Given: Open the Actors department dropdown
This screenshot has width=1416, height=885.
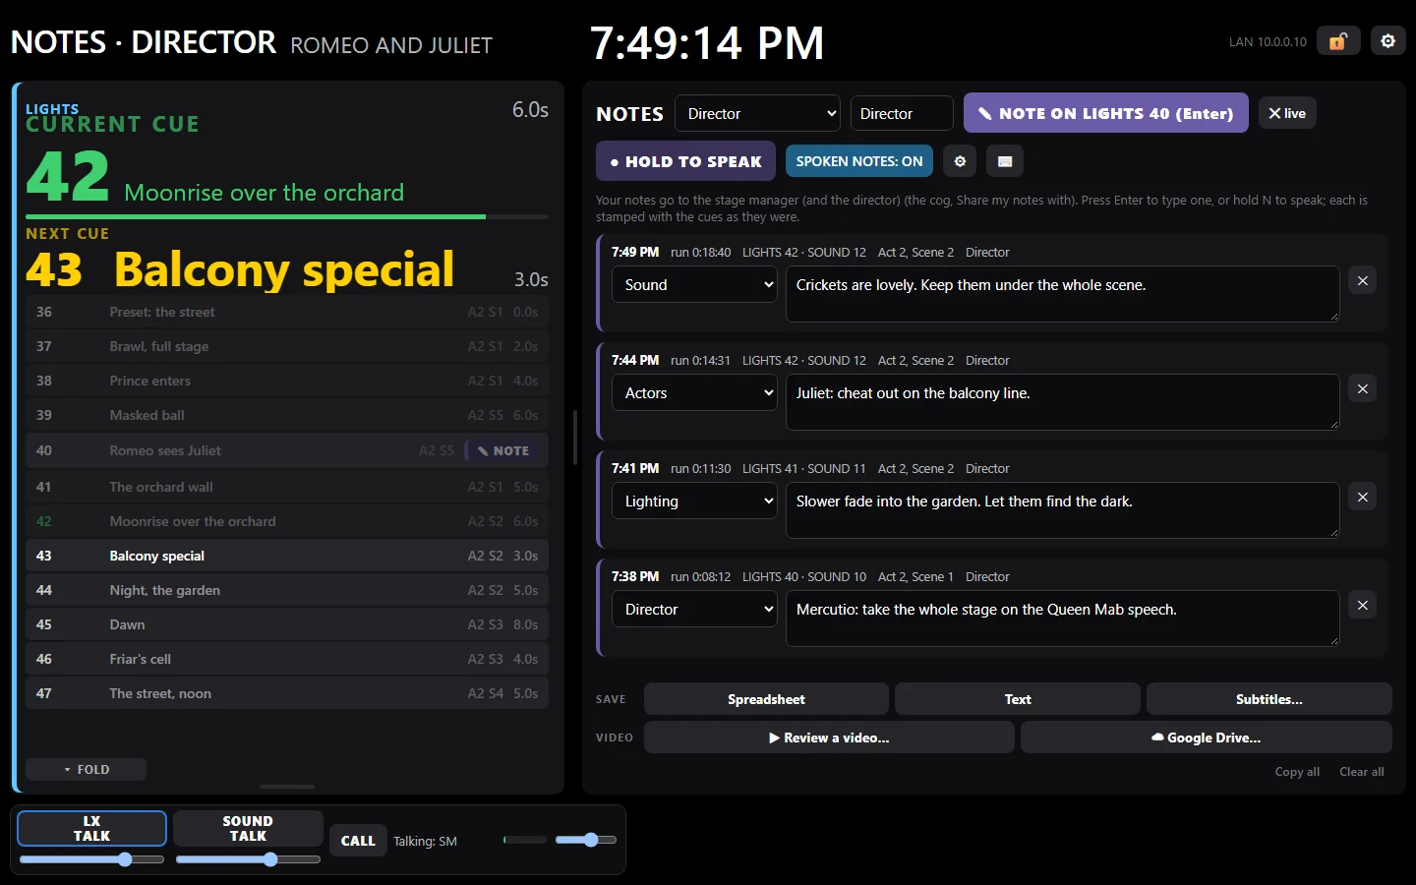Looking at the screenshot, I should click(694, 393).
